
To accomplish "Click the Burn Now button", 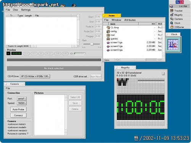I will click(x=96, y=77).
